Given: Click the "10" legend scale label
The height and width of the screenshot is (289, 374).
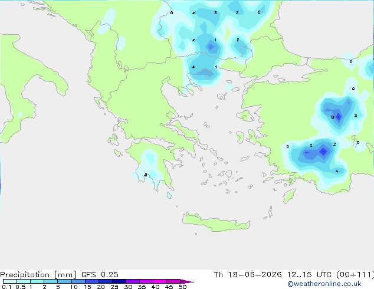Looking at the screenshot, I should 74,287.
